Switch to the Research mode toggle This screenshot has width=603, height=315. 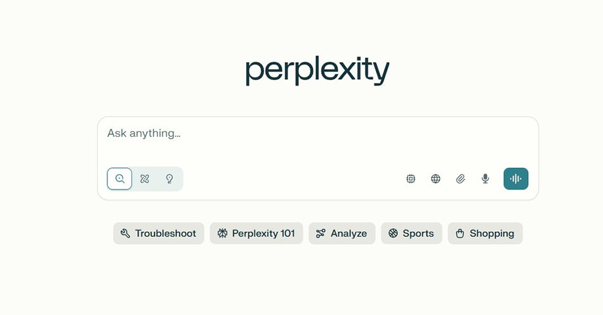(145, 179)
